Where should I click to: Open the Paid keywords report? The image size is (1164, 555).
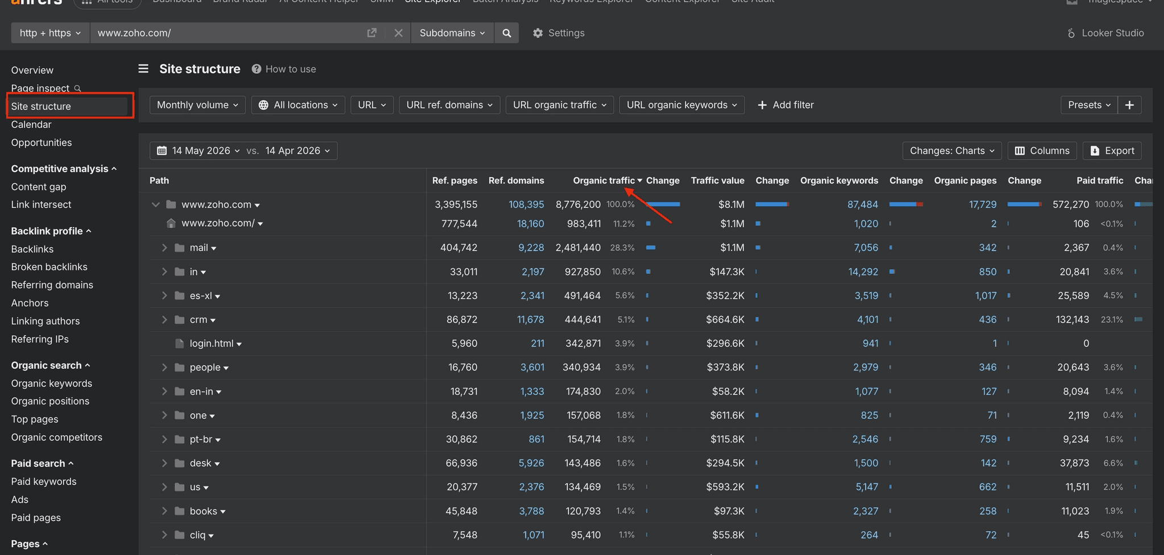[44, 482]
